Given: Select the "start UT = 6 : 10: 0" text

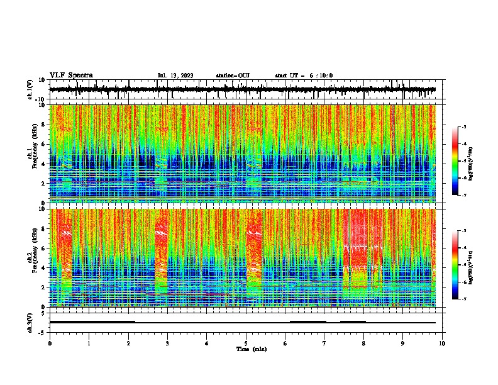Looking at the screenshot, I should click(304, 75).
